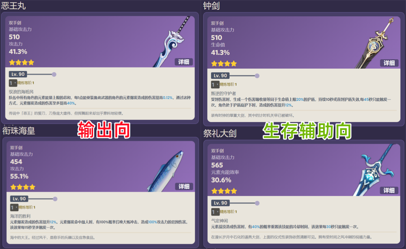Open 详细 details for 祭礼大剑
Screen dimensions: 406x249
389,191
